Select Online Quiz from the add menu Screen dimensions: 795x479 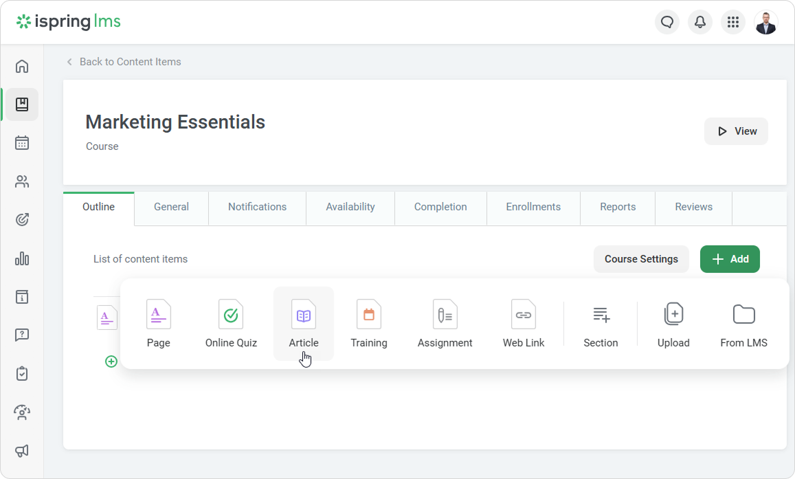coord(231,324)
